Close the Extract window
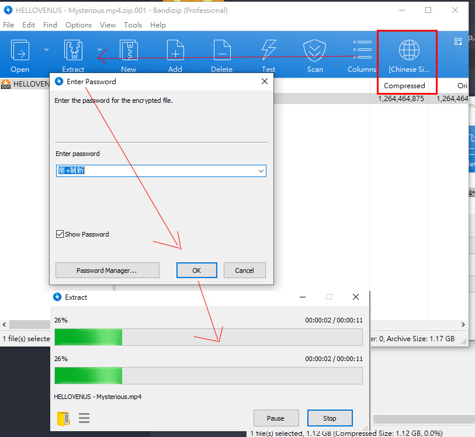The width and height of the screenshot is (475, 437). [x=356, y=297]
